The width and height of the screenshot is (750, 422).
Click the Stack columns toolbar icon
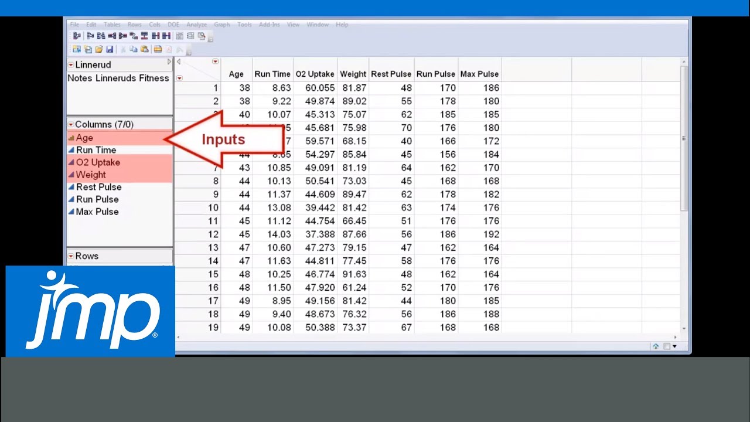coord(112,36)
